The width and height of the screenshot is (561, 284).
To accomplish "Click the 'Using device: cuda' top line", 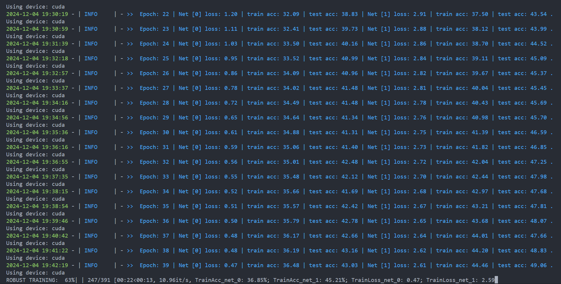I will (36, 7).
